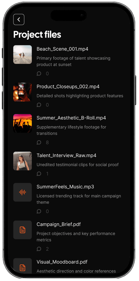Image resolution: width=139 pixels, height=281 pixels.
Task: Select the SummerFeels_Music.mp3 file name
Action: 65,187
